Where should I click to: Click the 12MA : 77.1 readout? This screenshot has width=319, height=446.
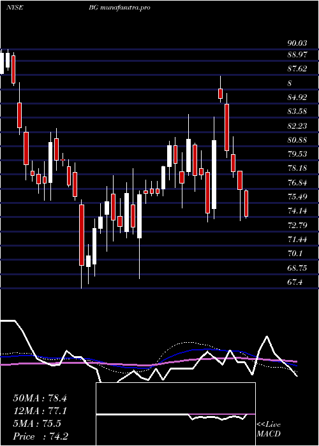click(40, 411)
